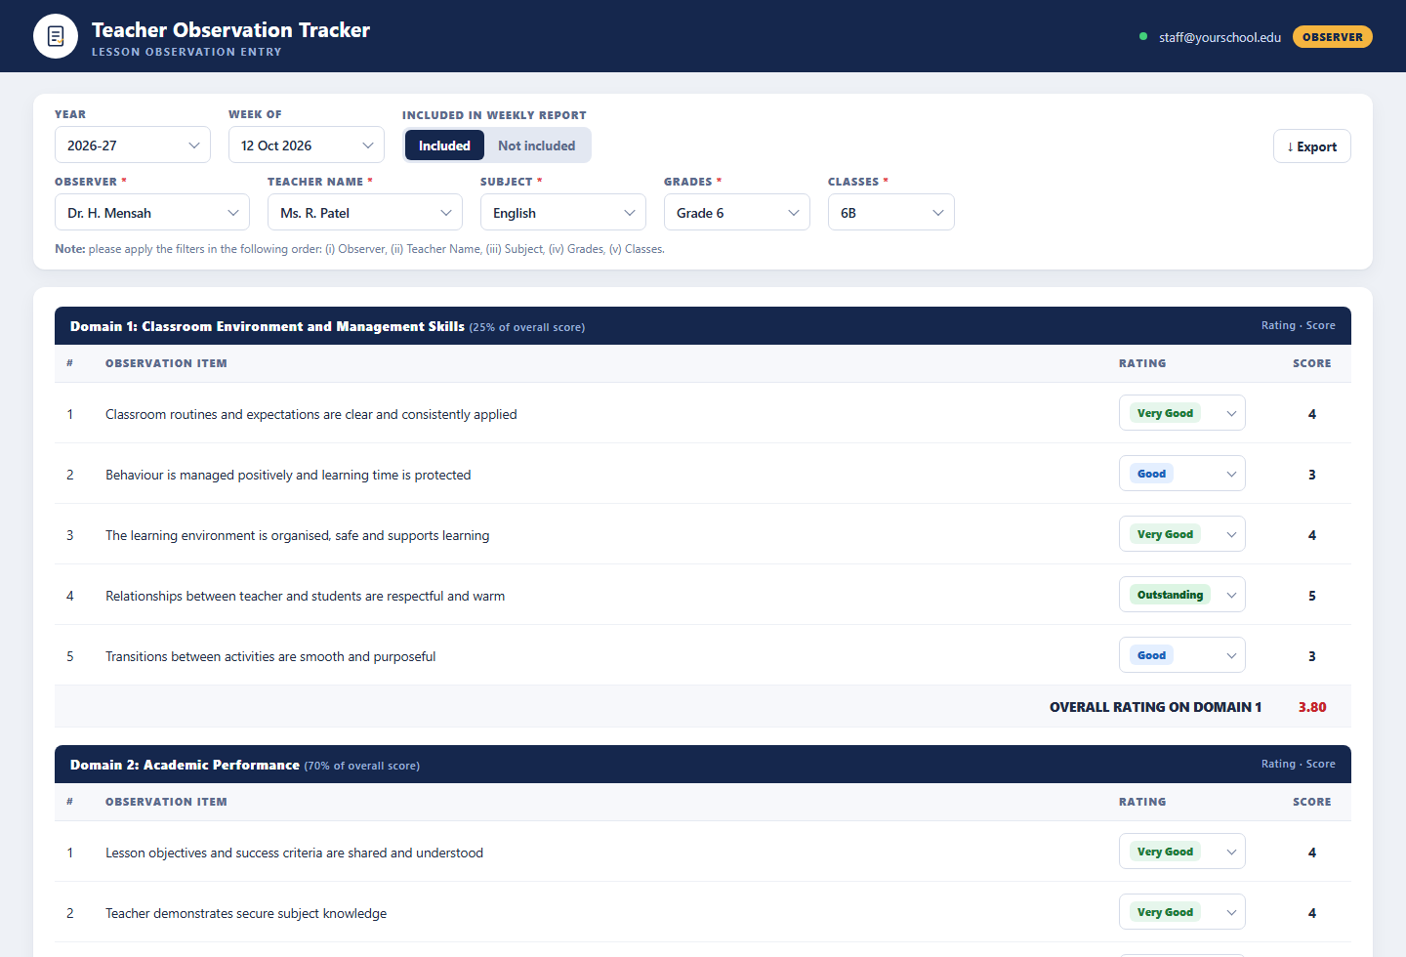
Task: Click the filter order note text
Action: [x=360, y=249]
